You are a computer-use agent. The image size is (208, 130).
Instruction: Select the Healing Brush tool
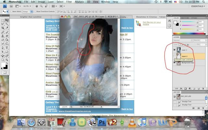(x=3, y=32)
